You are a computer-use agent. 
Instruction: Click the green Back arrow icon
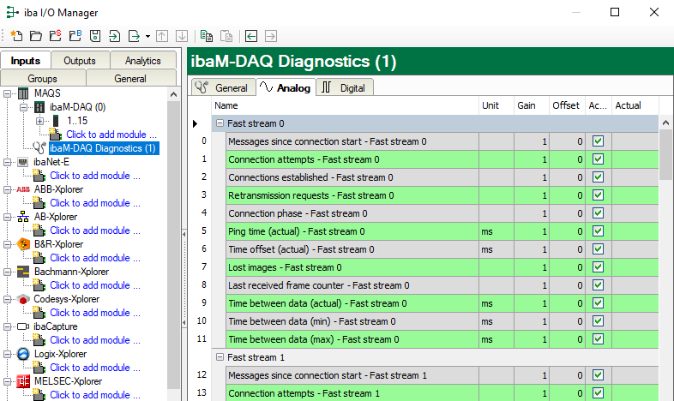coord(251,36)
